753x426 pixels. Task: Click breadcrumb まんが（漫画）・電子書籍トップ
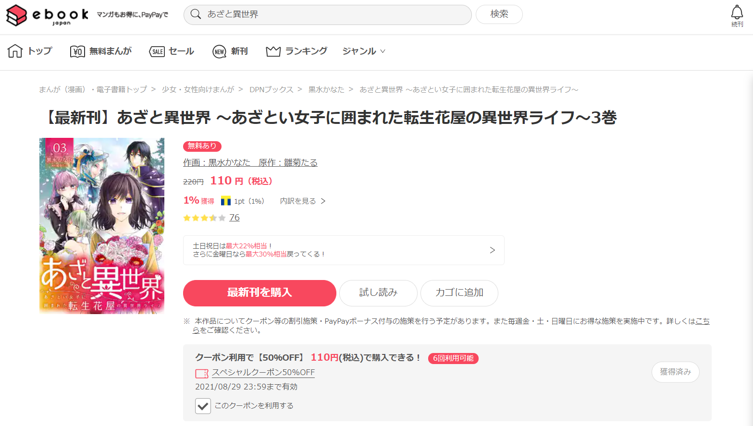click(93, 89)
